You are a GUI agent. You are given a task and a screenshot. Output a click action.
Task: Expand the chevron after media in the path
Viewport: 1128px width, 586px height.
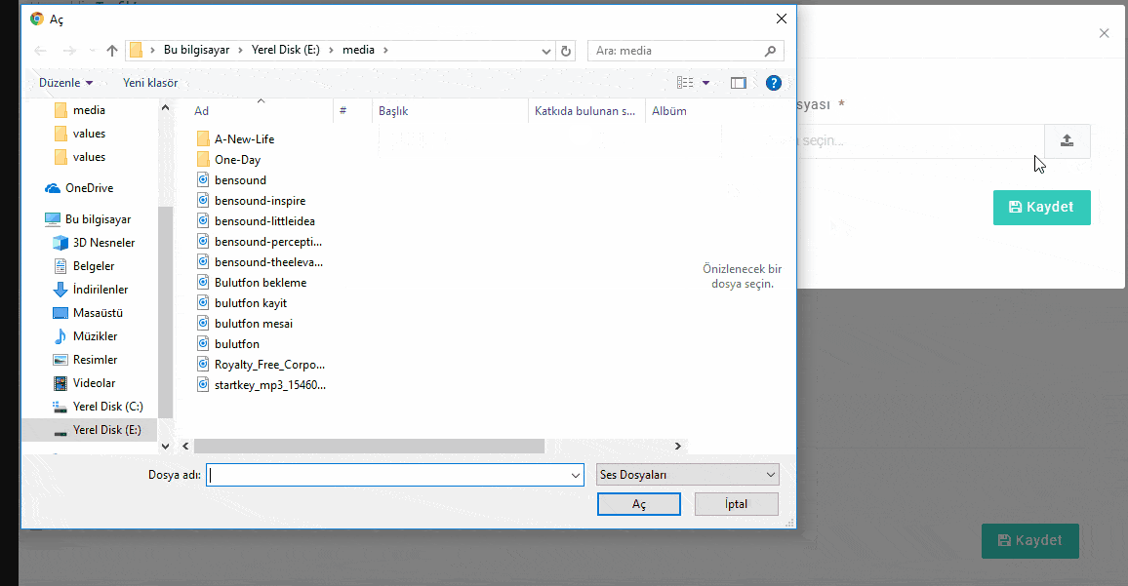pyautogui.click(x=385, y=51)
